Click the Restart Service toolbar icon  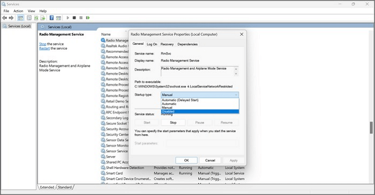point(88,18)
